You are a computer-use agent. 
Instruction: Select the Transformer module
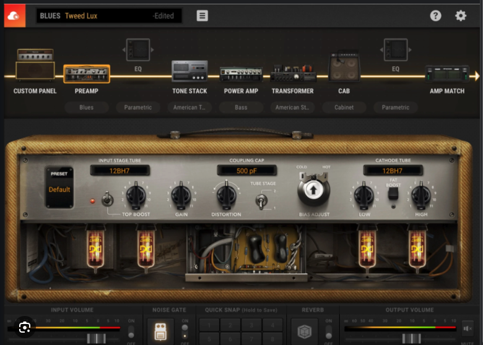click(x=293, y=73)
